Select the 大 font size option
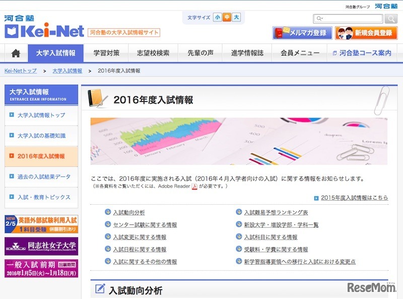The height and width of the screenshot is (299, 403). [x=235, y=17]
